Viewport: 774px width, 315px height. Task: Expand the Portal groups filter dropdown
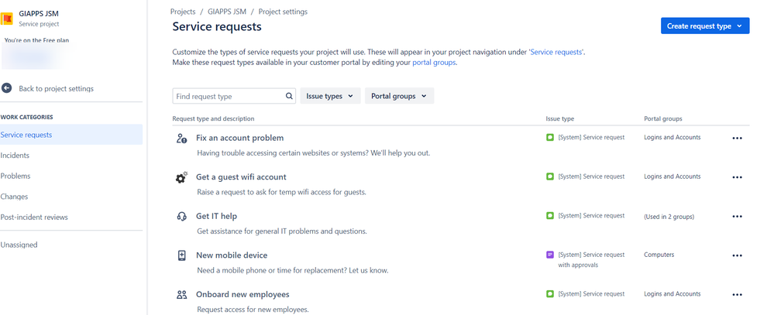399,96
